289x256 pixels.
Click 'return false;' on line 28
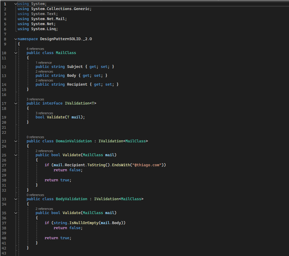click(68, 170)
